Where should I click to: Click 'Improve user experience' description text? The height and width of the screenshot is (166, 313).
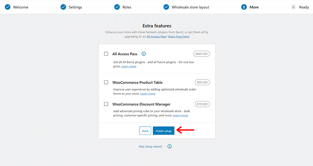pos(155,91)
